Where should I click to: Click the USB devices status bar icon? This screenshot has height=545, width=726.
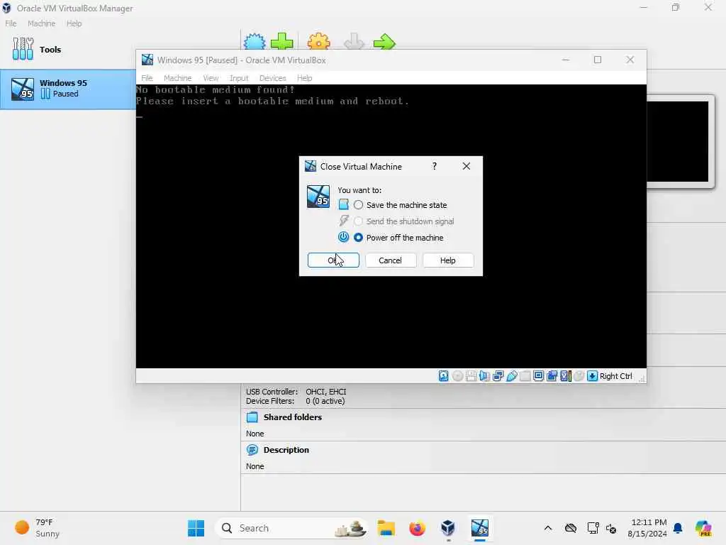(512, 376)
